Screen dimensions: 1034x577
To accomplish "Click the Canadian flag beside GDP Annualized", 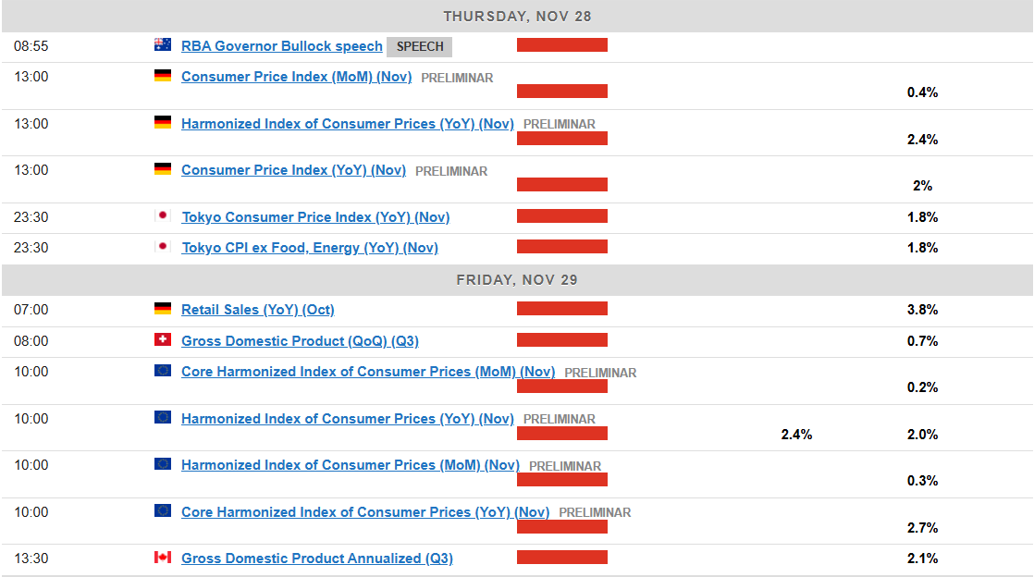I will [x=163, y=558].
